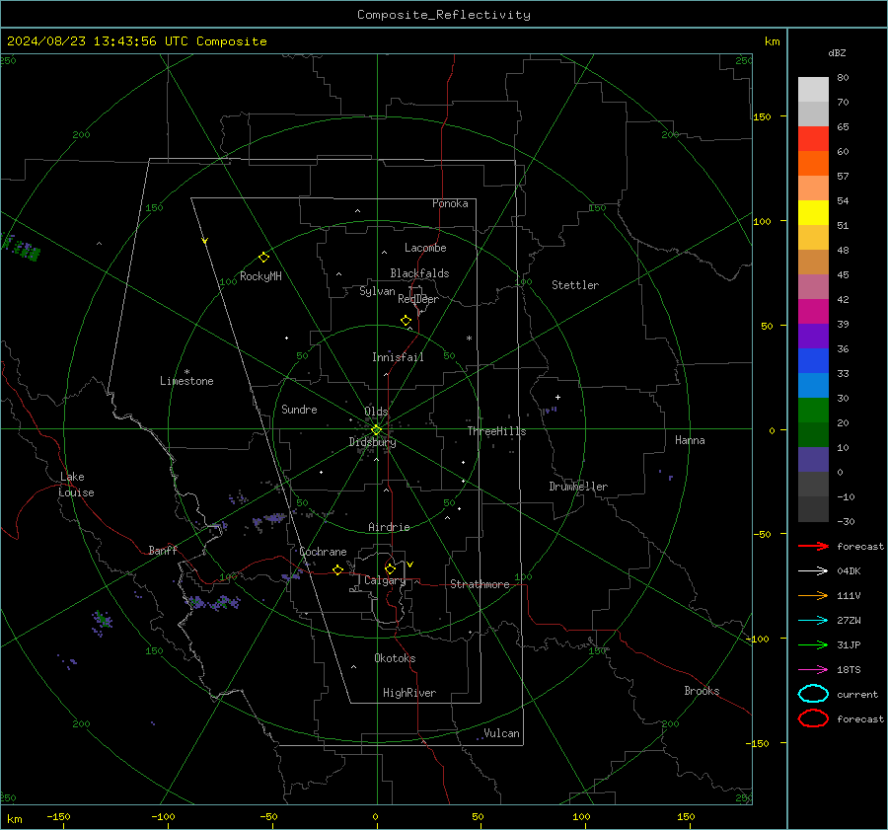
Task: Click the Banff town label
Action: tap(163, 550)
